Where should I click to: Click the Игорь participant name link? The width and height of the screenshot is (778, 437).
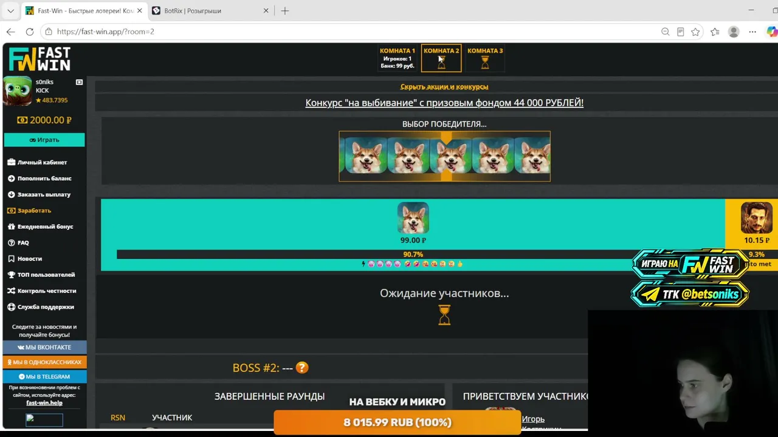point(533,419)
